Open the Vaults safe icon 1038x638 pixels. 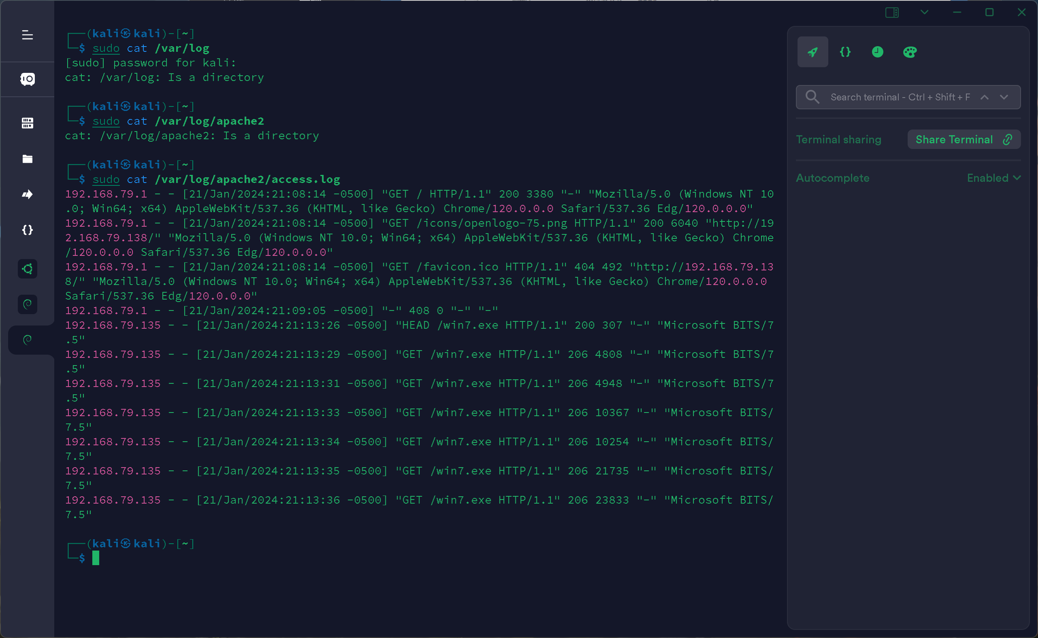(28, 79)
